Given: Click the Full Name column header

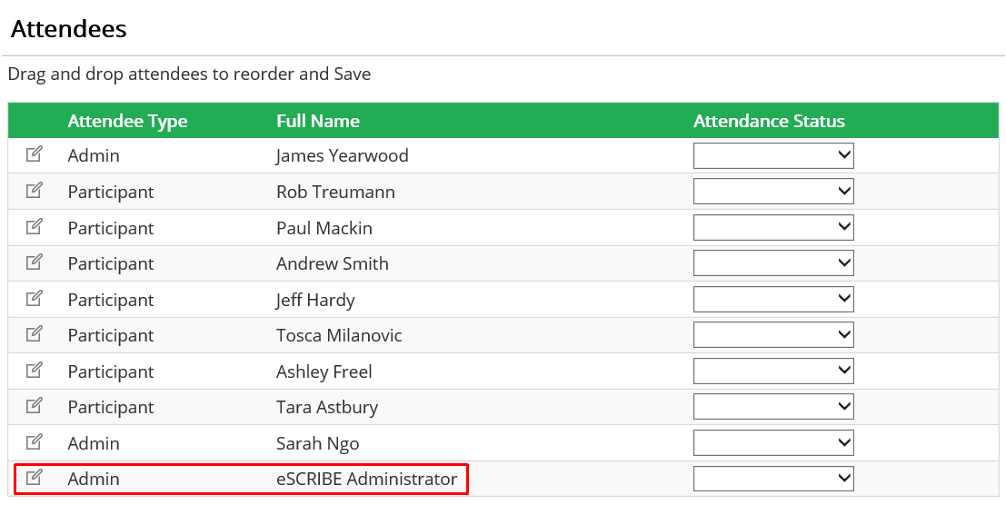Looking at the screenshot, I should coord(318,121).
